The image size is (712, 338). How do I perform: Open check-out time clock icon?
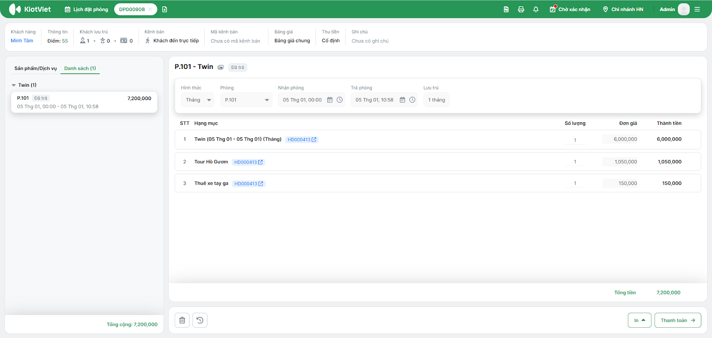[413, 100]
